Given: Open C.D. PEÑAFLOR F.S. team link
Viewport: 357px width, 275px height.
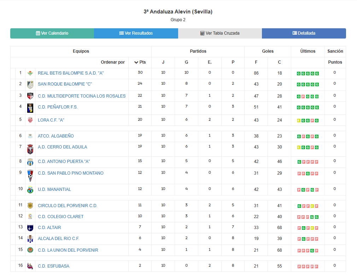Looking at the screenshot, I should [x=58, y=107].
